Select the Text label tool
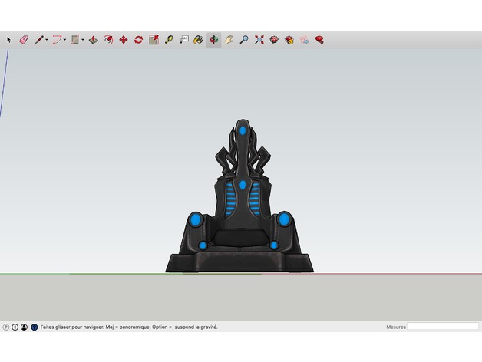This screenshot has height=362, width=482. point(184,40)
